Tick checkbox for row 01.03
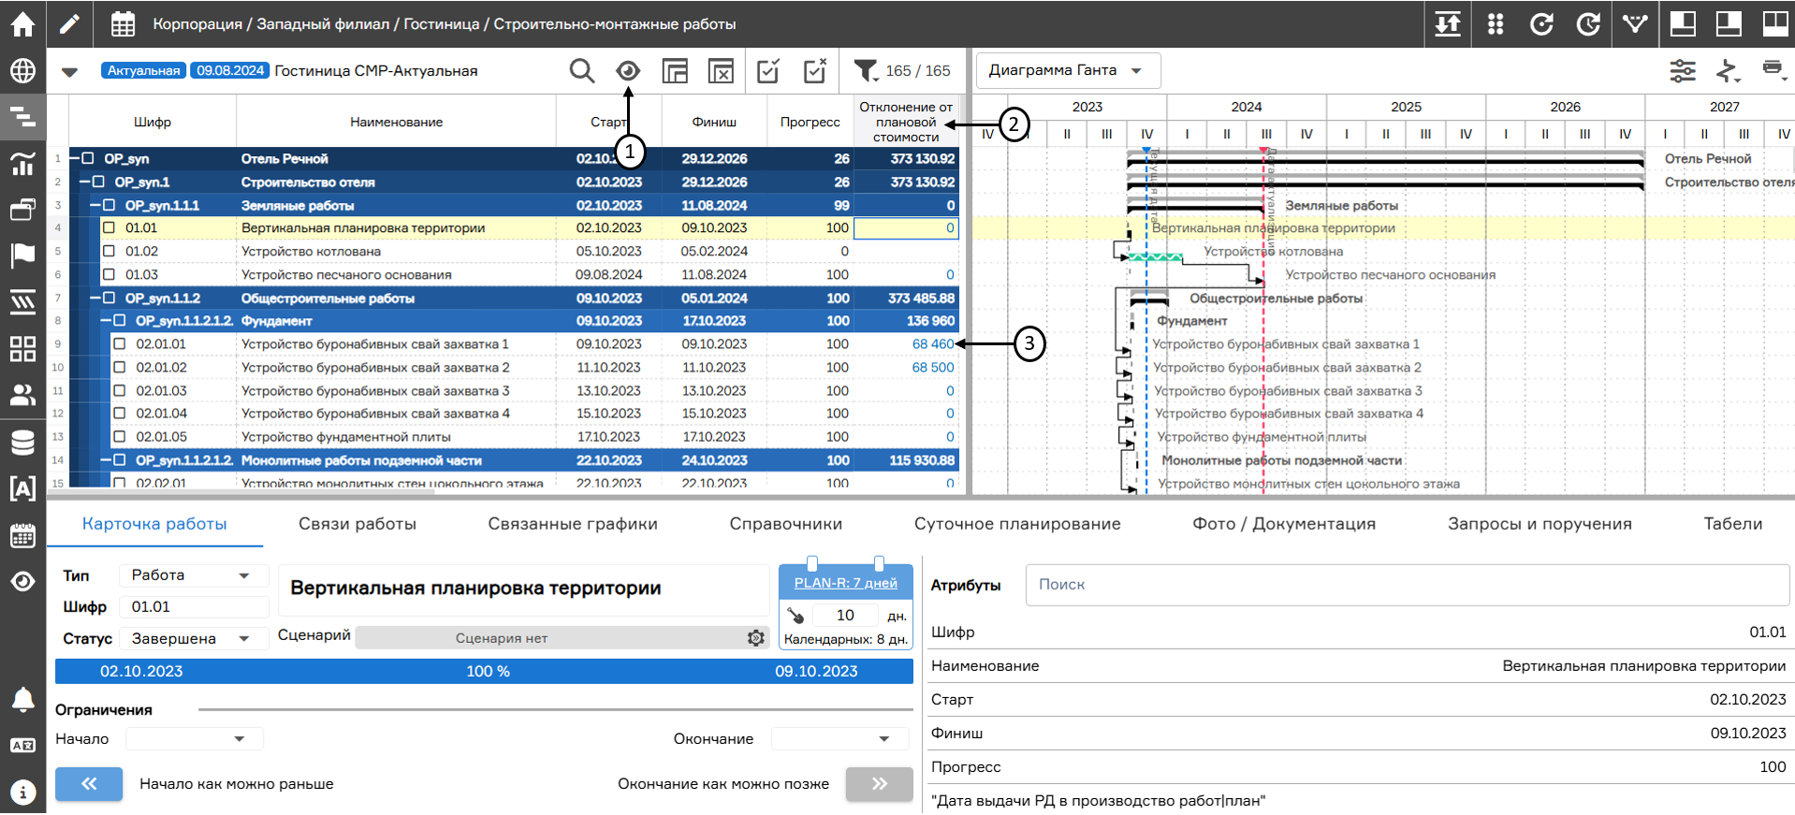Screen dimensions: 1795x815 pyautogui.click(x=109, y=274)
